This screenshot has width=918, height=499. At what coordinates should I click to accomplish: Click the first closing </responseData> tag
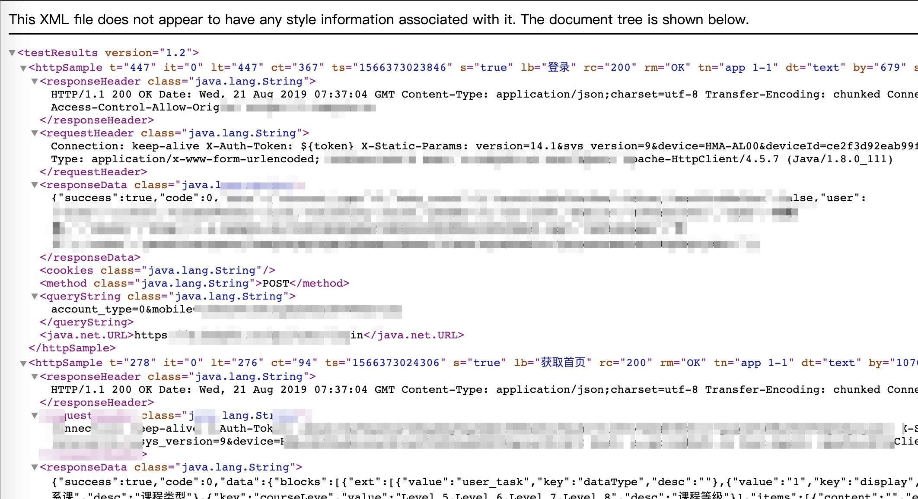tap(90, 258)
